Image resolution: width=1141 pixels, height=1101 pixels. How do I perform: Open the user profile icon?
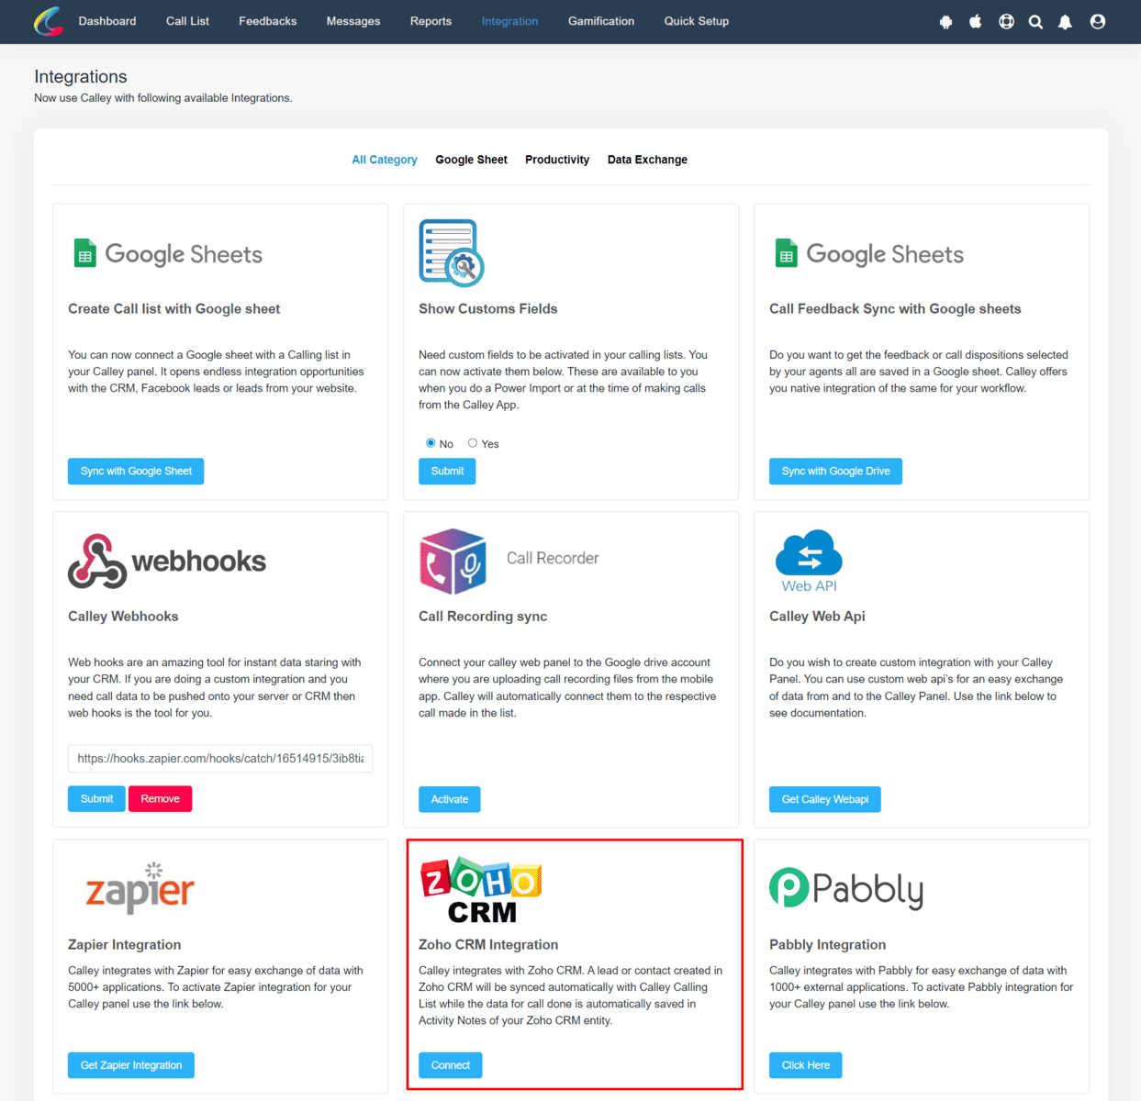(1098, 21)
